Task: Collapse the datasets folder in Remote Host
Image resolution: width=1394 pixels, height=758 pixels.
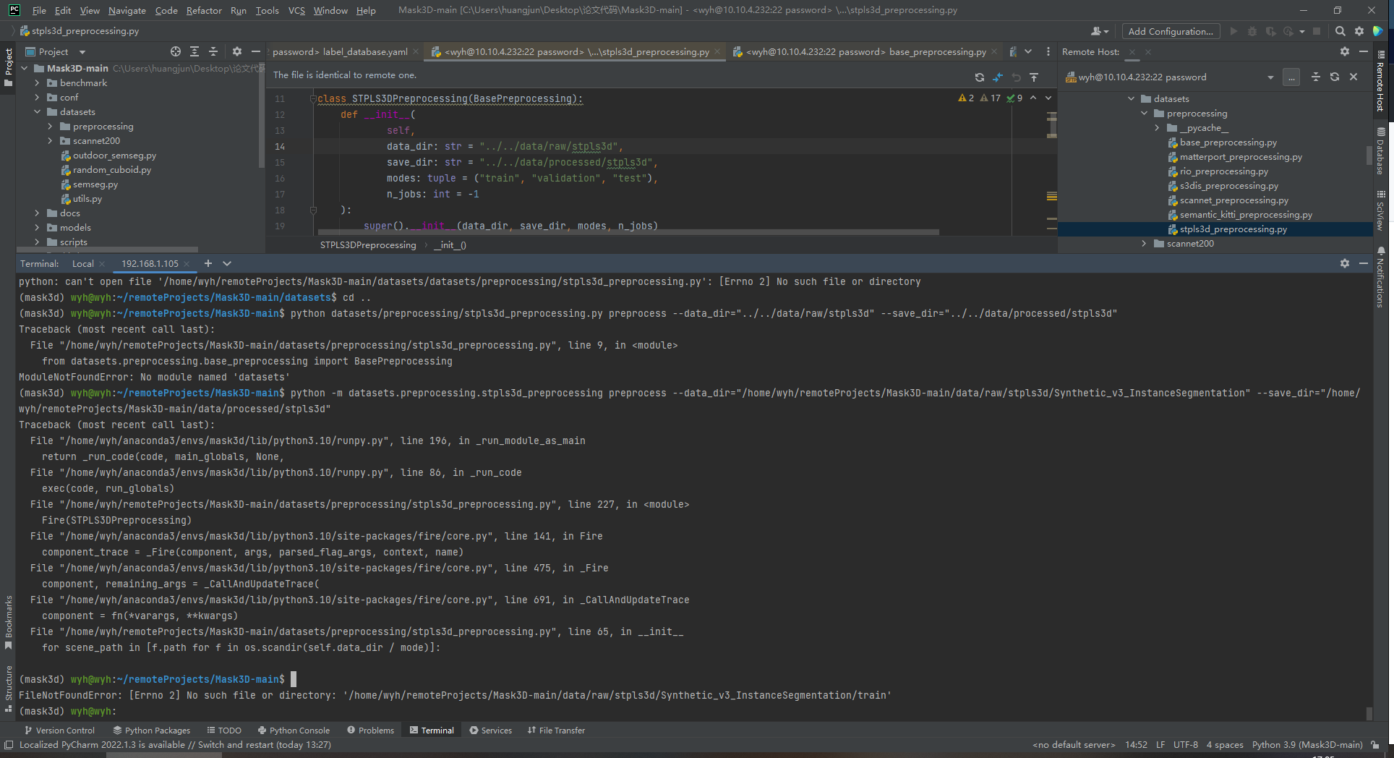Action: click(1132, 98)
